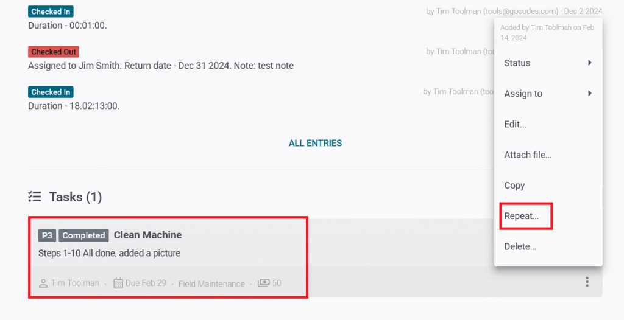Click the Steps 1-10 task description
The height and width of the screenshot is (320, 624).
point(109,253)
